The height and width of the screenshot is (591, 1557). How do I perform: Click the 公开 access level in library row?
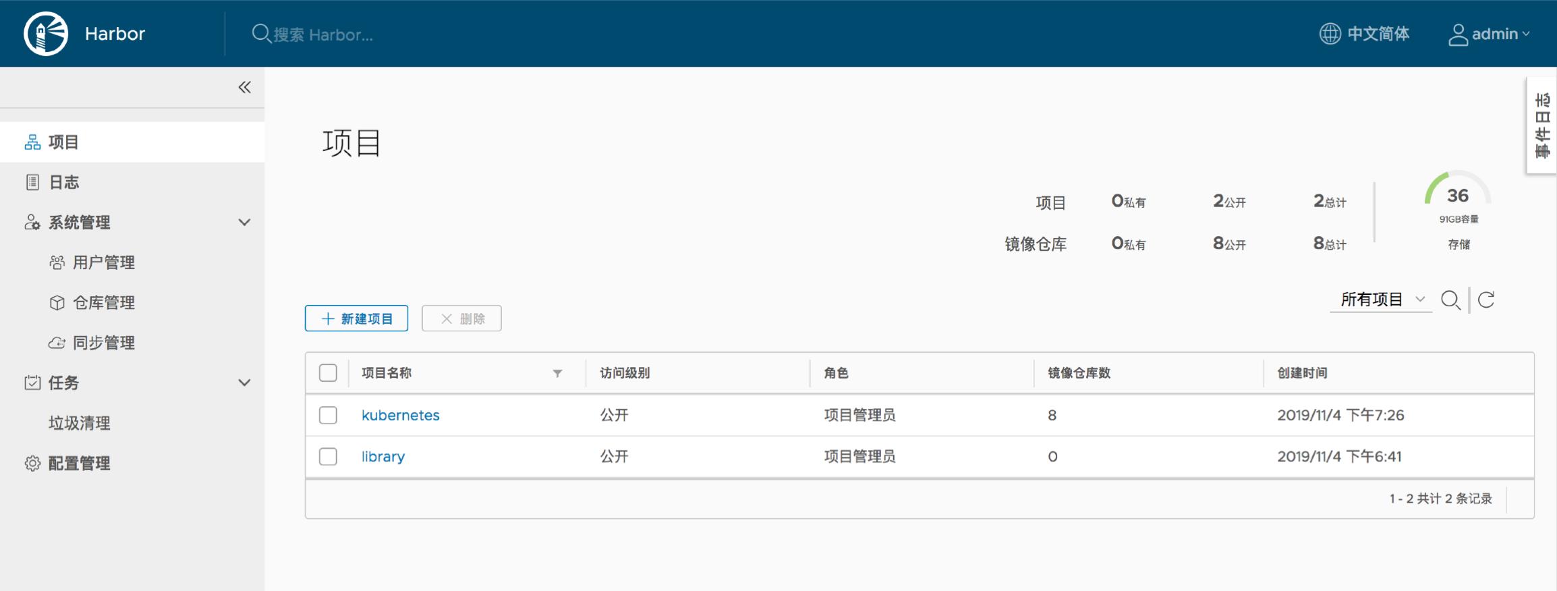pos(614,457)
